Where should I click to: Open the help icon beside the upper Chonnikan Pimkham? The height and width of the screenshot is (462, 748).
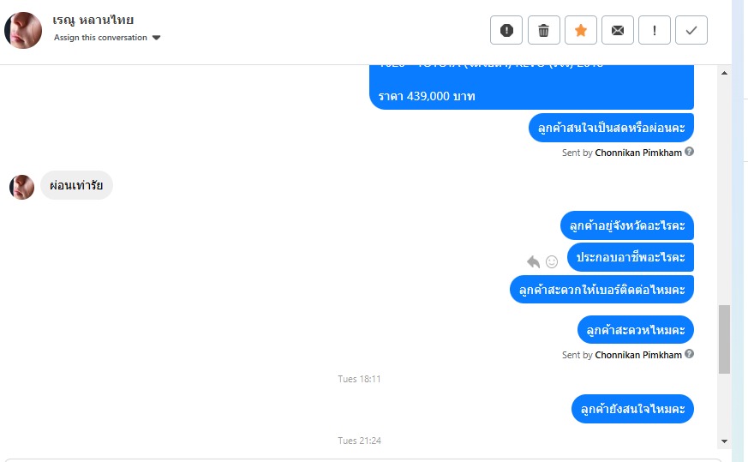coord(690,152)
